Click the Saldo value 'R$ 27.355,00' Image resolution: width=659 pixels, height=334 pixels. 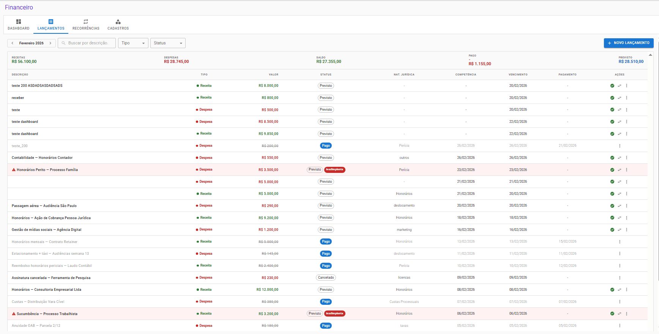coord(329,62)
